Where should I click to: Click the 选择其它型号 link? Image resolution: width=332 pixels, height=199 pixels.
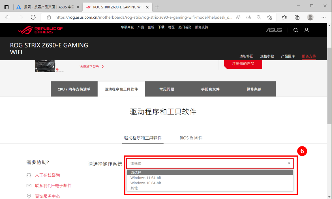pyautogui.click(x=89, y=67)
